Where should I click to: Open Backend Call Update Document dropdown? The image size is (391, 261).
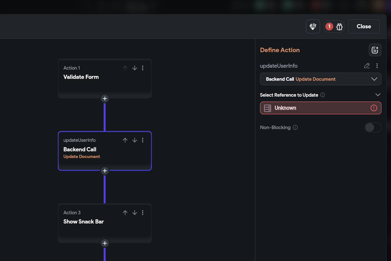(x=321, y=79)
